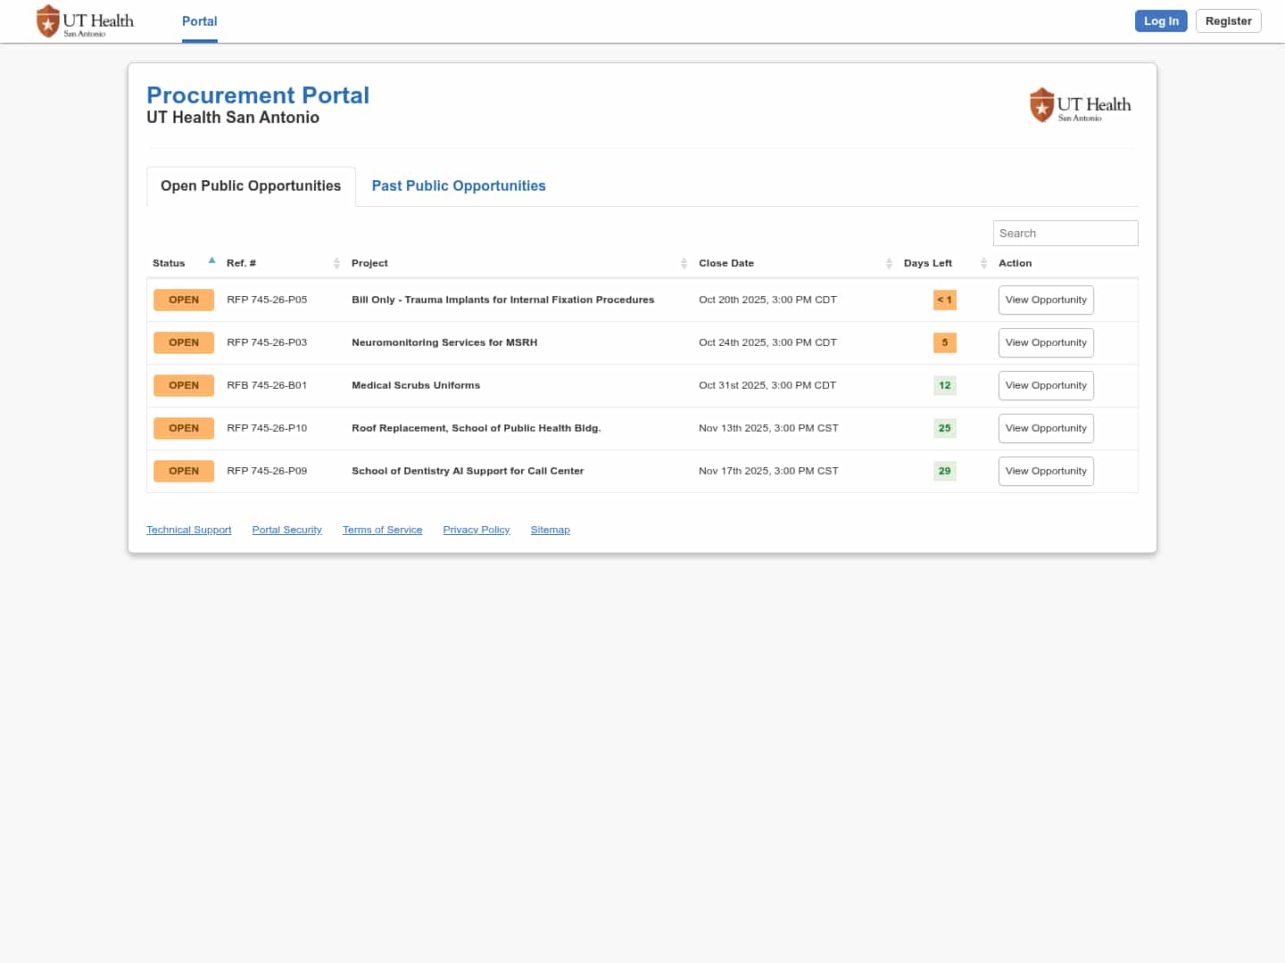The height and width of the screenshot is (963, 1285).
Task: Follow the Privacy Policy footer link
Action: pyautogui.click(x=477, y=530)
